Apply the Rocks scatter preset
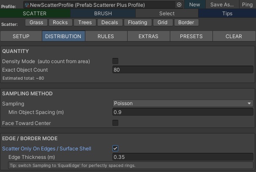This screenshot has height=172, width=256. [x=60, y=22]
